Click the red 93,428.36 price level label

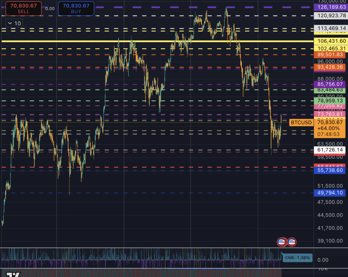[329, 67]
